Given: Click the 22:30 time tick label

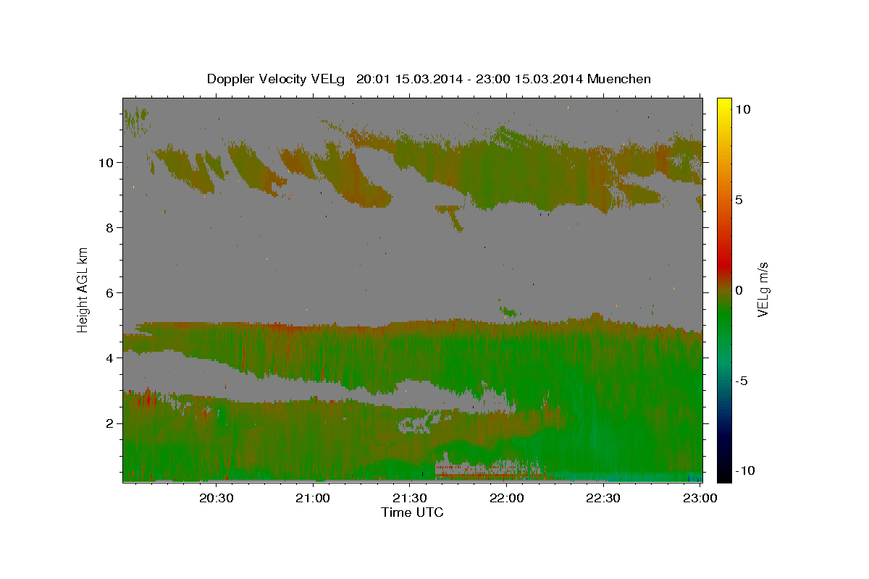Looking at the screenshot, I should [603, 498].
